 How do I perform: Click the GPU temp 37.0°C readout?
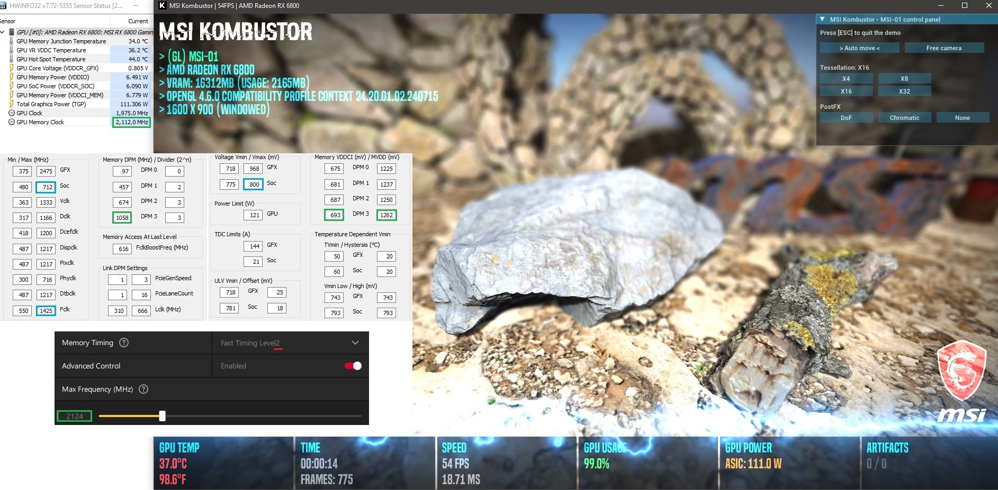pyautogui.click(x=173, y=464)
